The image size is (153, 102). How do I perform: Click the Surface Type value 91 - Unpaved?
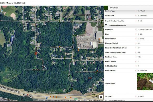[x=142, y=15]
